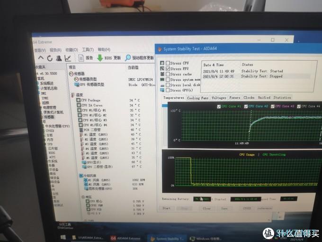Switch to the Unified tab
The width and height of the screenshot is (322, 242).
tap(264, 97)
